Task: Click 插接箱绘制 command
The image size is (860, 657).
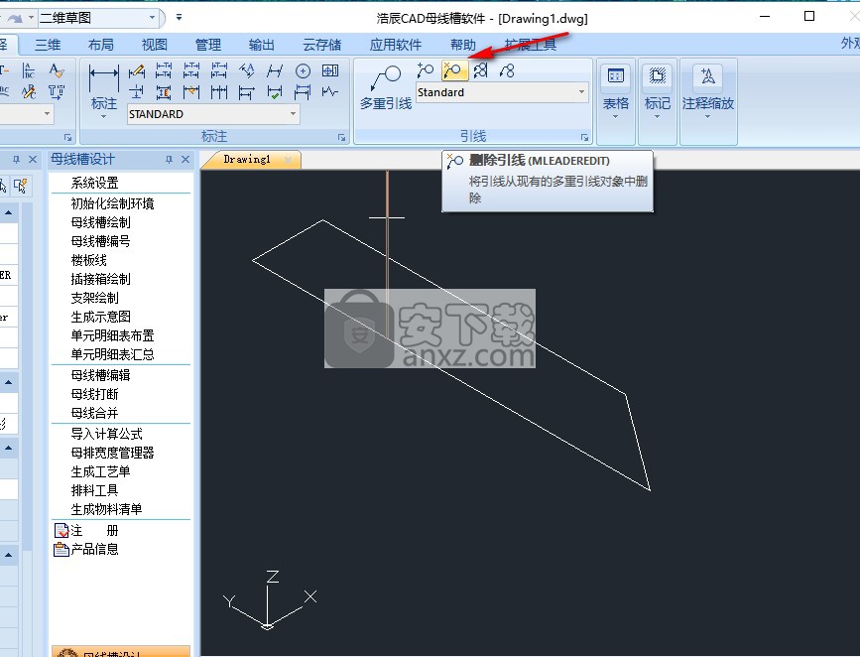Action: (100, 279)
